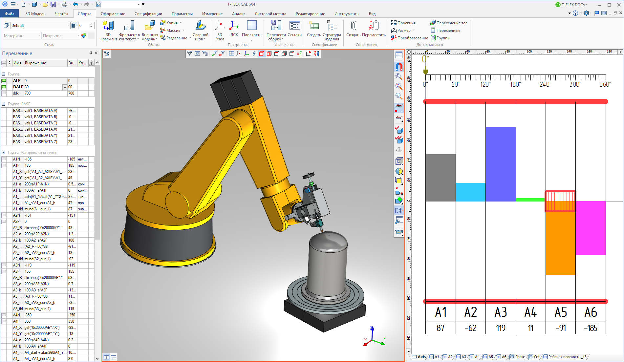The image size is (624, 362).
Task: Open the T-FLEX DOCs dropdown
Action: 571,5
